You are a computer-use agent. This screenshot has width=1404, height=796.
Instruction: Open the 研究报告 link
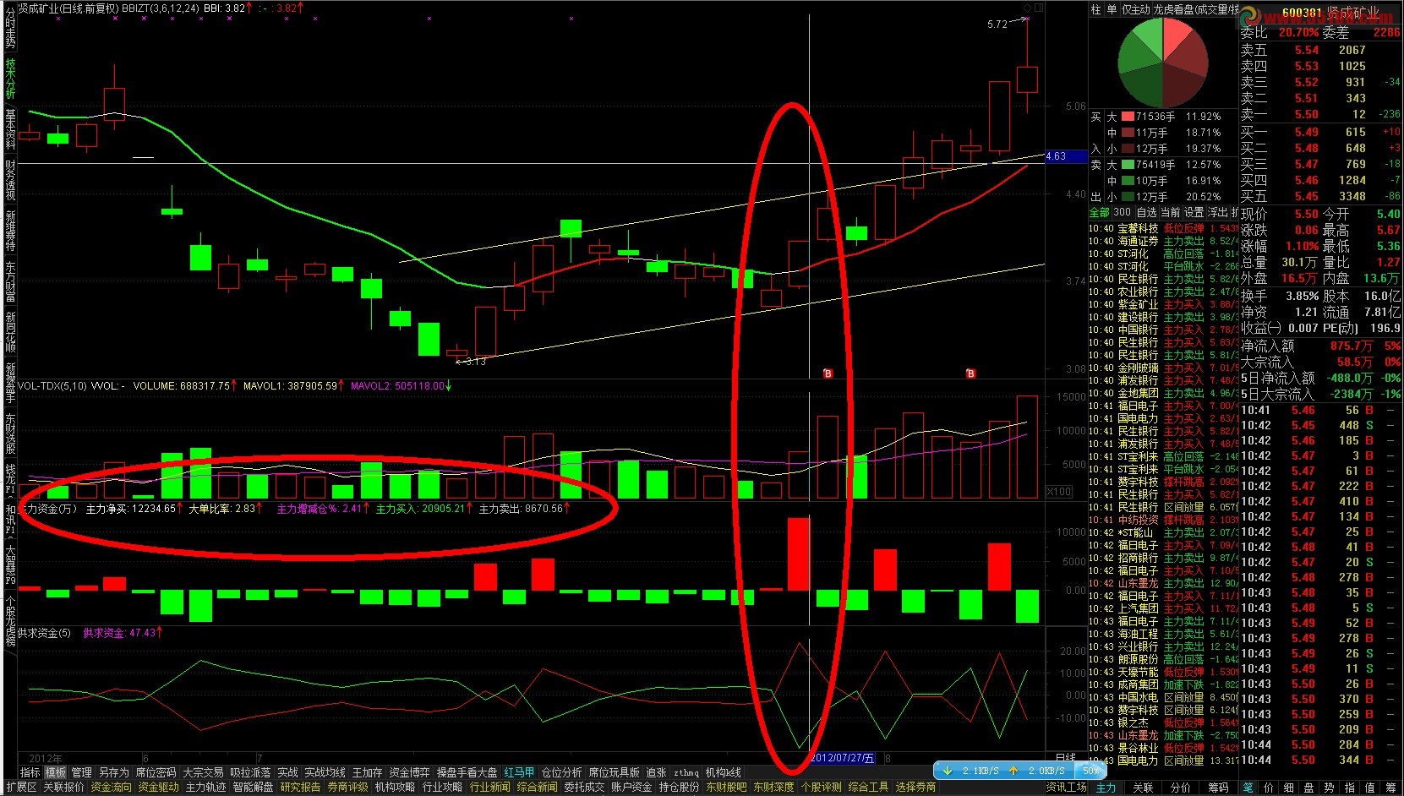(x=300, y=787)
